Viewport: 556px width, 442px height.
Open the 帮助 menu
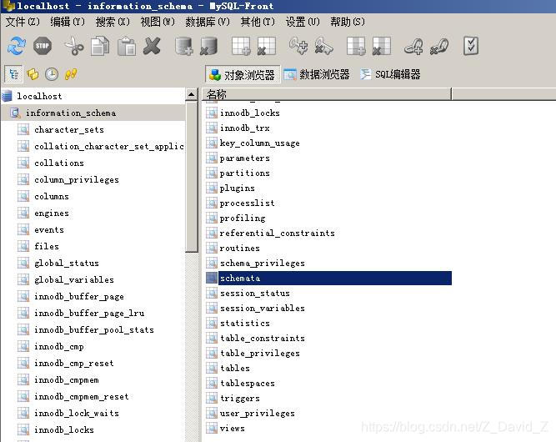point(348,22)
